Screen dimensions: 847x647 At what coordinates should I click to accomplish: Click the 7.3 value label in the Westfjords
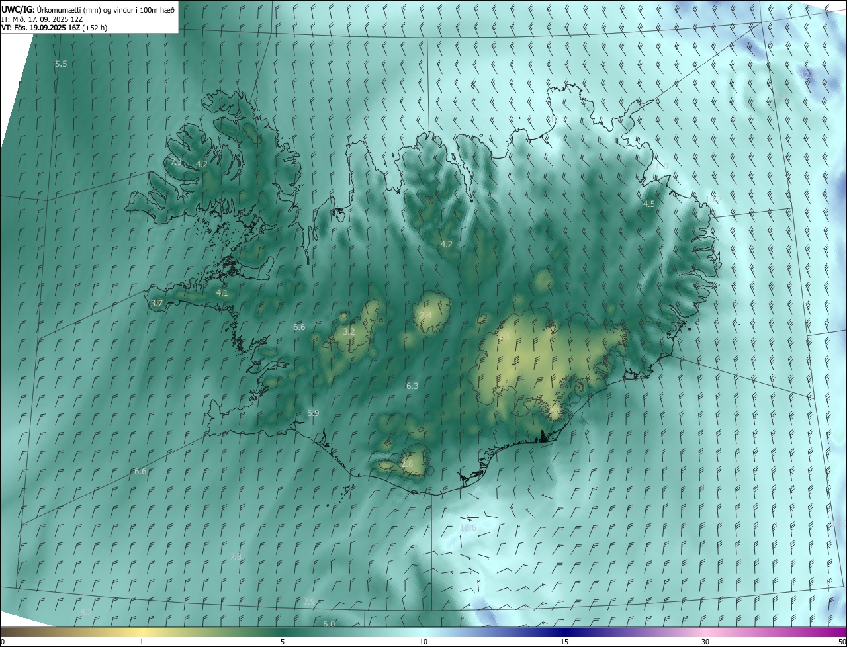pyautogui.click(x=176, y=161)
